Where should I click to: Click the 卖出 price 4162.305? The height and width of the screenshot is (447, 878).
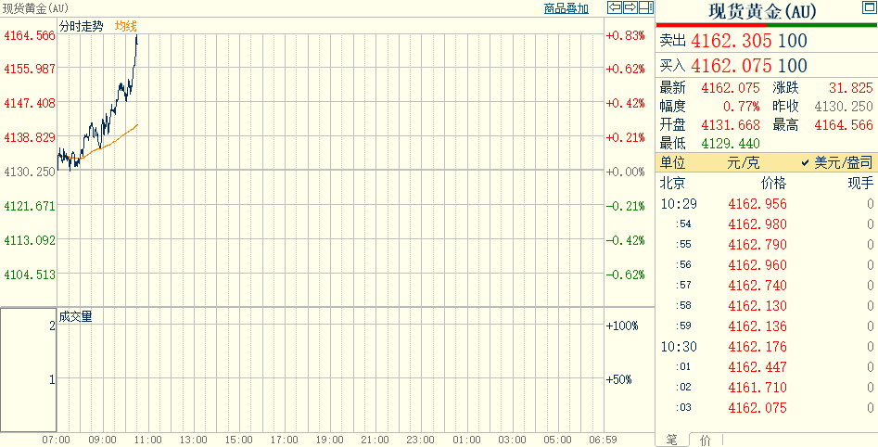coord(732,41)
